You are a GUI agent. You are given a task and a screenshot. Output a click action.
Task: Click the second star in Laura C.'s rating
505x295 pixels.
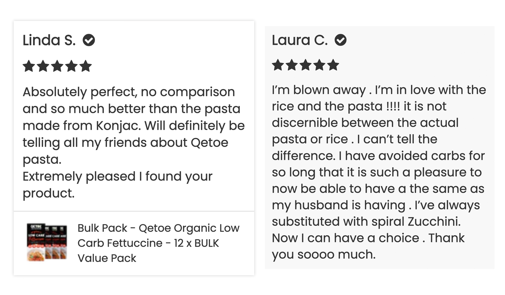click(292, 65)
